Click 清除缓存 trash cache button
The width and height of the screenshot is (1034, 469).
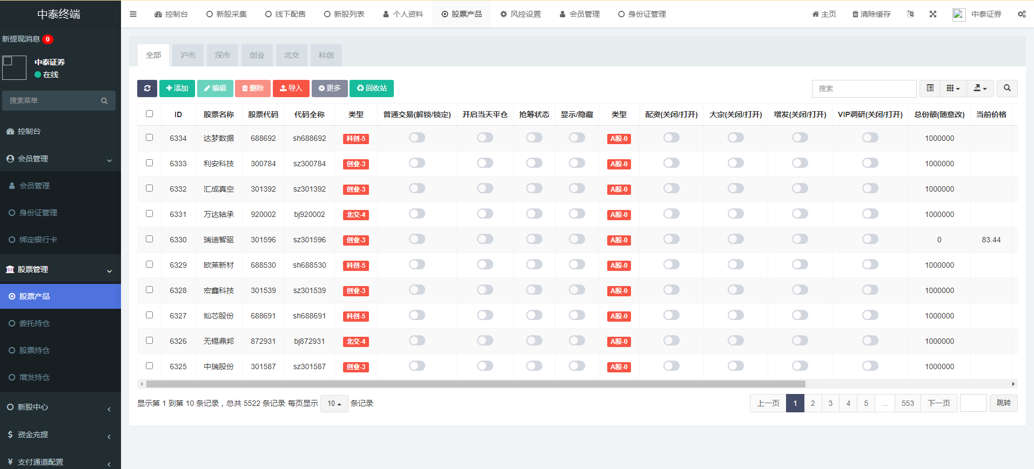(871, 14)
